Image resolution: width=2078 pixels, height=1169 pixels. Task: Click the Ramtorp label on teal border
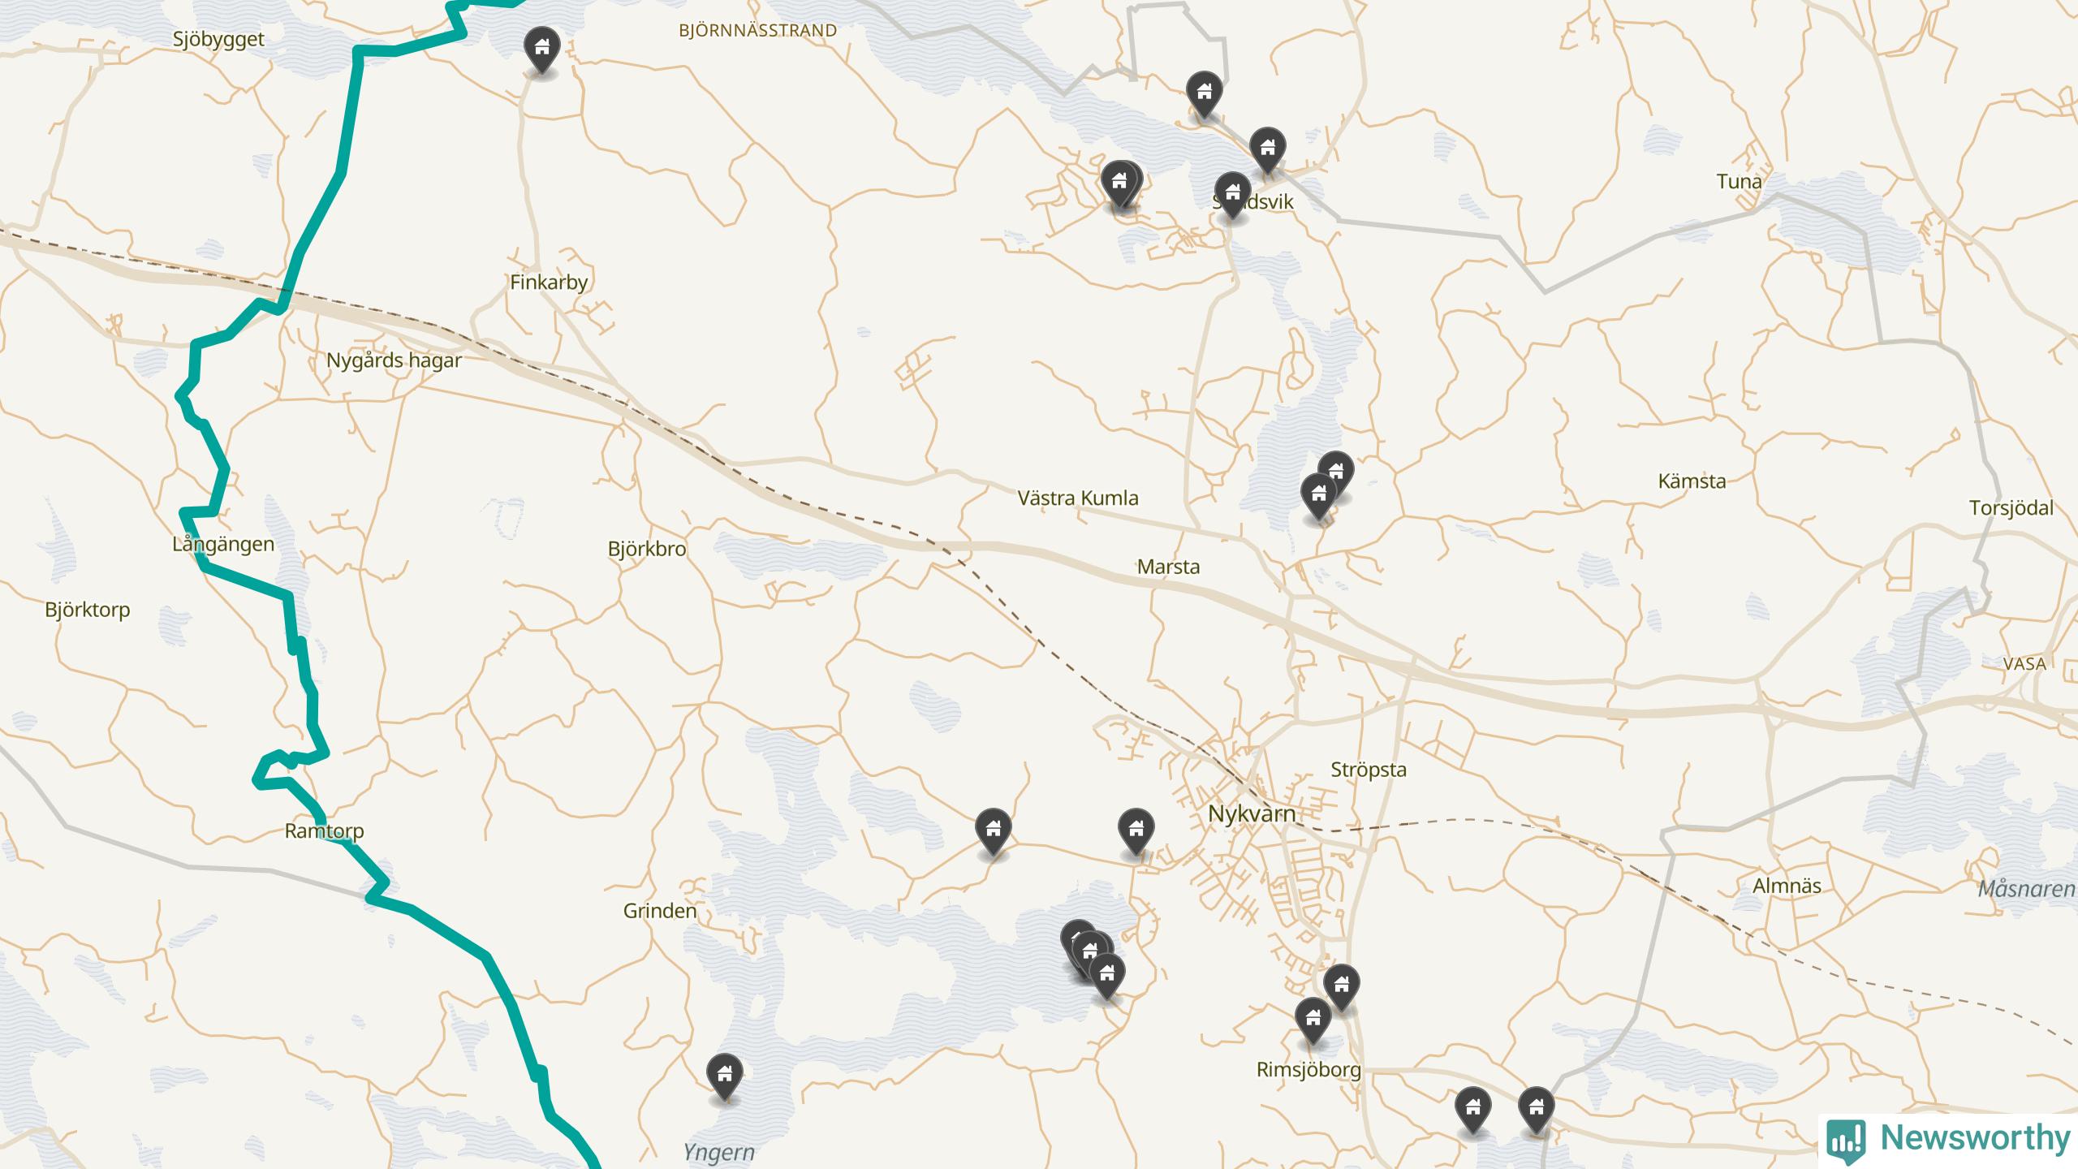click(324, 831)
